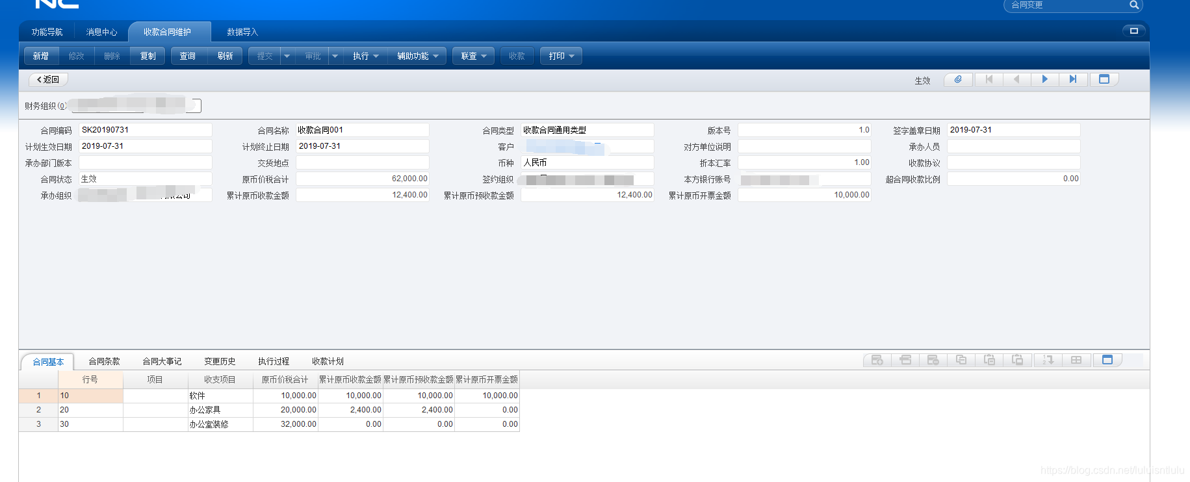Image resolution: width=1190 pixels, height=482 pixels.
Task: Select the 办公室装修 row cell
Action: [x=220, y=424]
